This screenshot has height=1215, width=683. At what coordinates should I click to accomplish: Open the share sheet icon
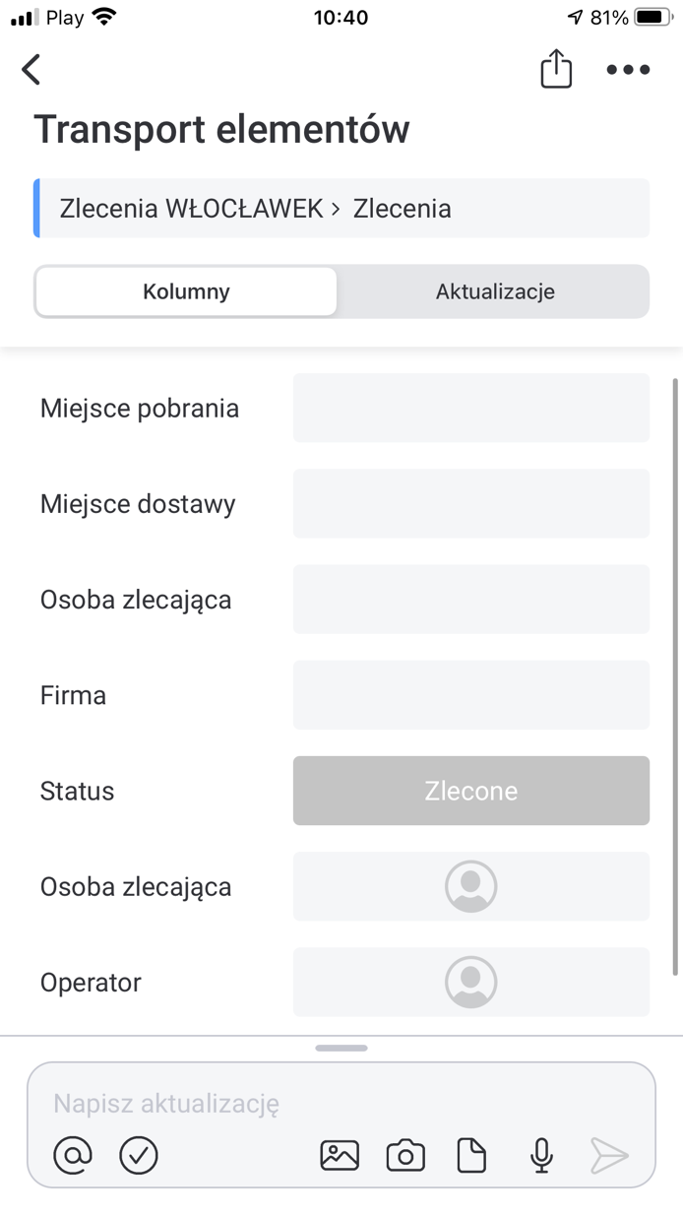[556, 69]
